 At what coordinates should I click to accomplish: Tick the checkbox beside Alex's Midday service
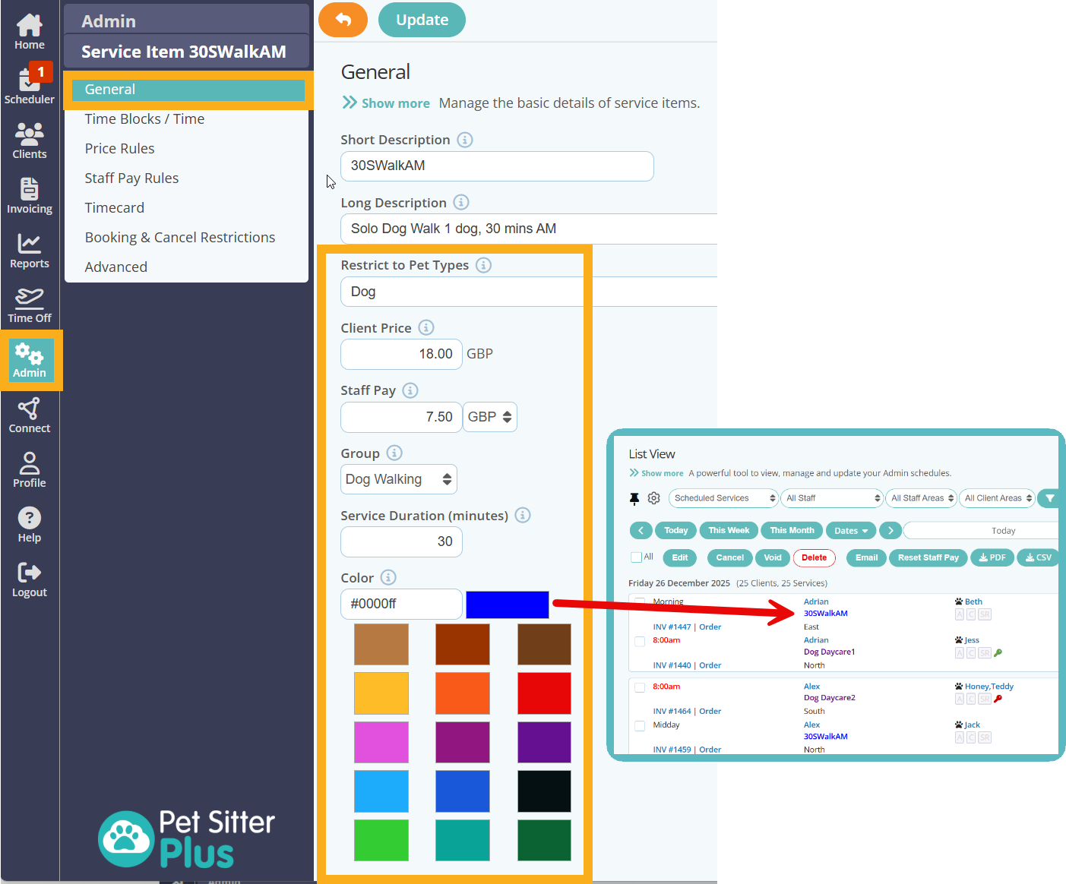coord(640,725)
